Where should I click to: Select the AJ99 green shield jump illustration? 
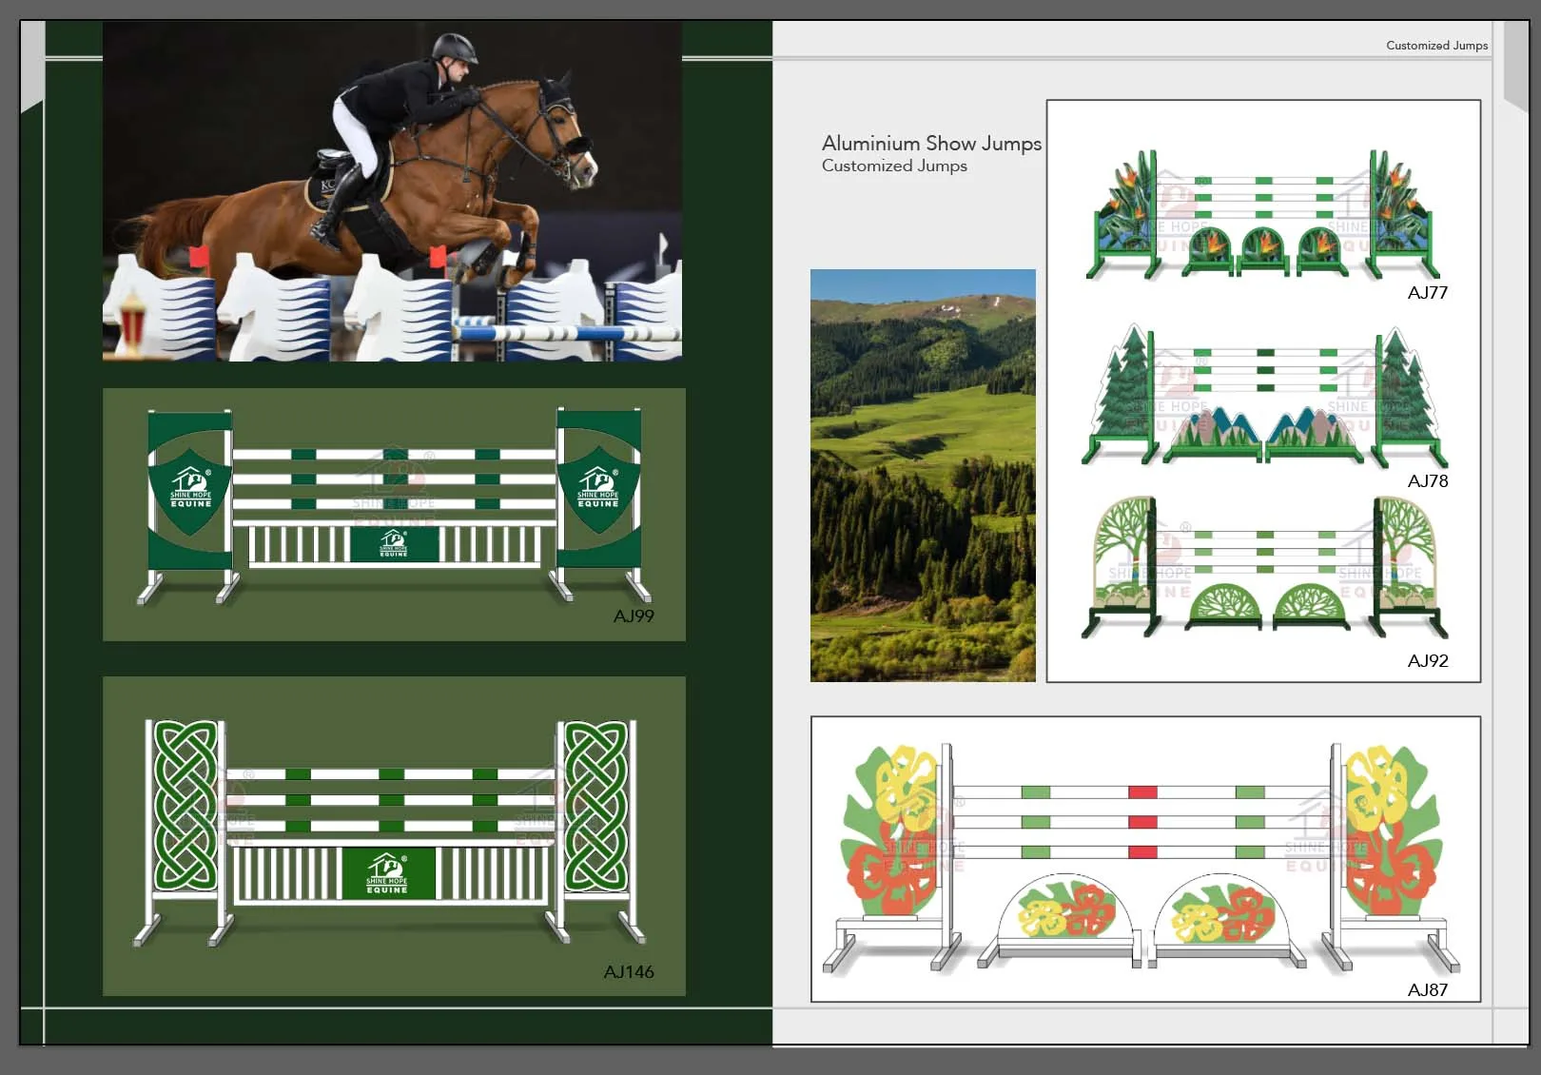[394, 507]
